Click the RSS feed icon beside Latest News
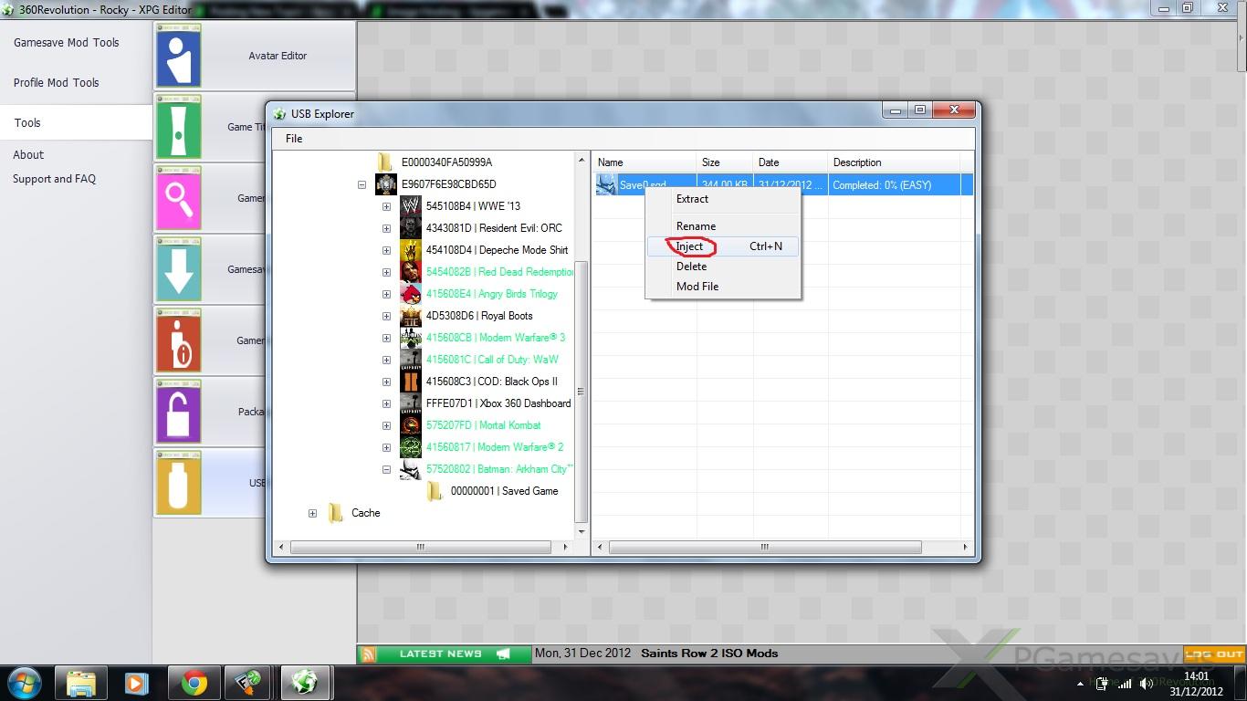This screenshot has height=701, width=1247. 369,654
